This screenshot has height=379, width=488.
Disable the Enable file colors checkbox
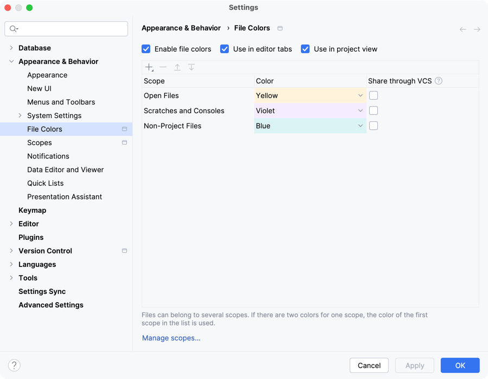pos(146,49)
